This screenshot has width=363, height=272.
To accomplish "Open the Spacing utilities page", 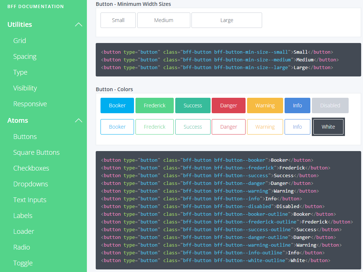I will 25,56.
